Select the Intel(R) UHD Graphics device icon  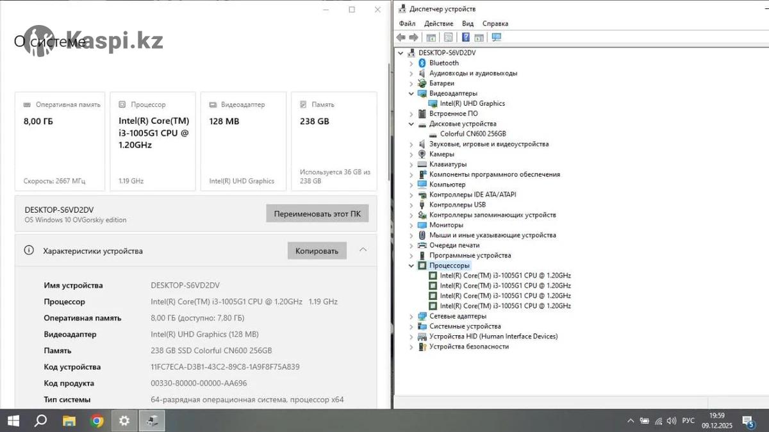click(433, 103)
